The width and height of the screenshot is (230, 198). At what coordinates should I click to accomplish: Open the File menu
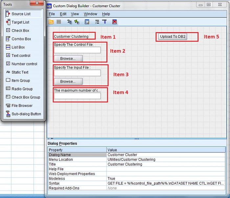(x=52, y=14)
